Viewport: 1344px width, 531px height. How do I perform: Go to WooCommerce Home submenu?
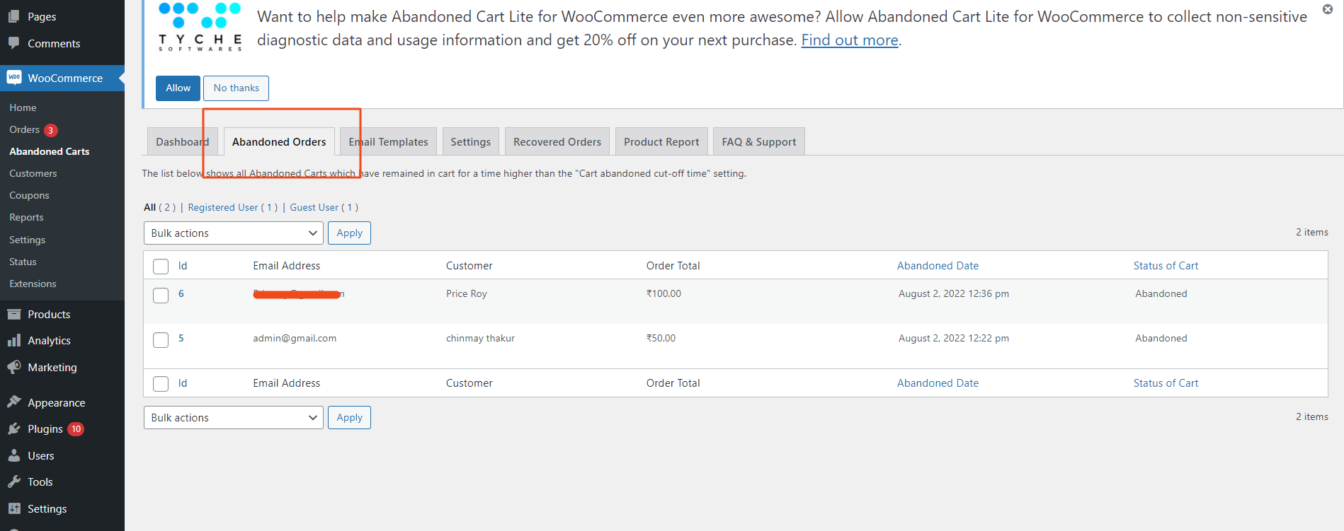23,107
